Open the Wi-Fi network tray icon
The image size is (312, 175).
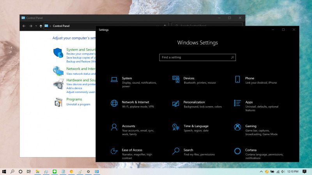pos(278,171)
